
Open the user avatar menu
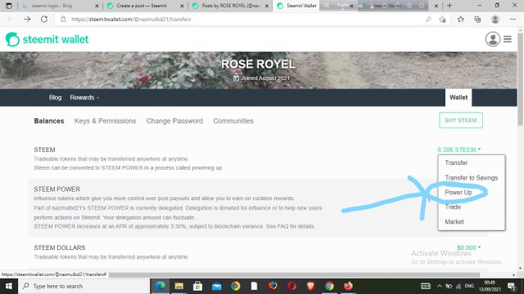click(x=493, y=39)
